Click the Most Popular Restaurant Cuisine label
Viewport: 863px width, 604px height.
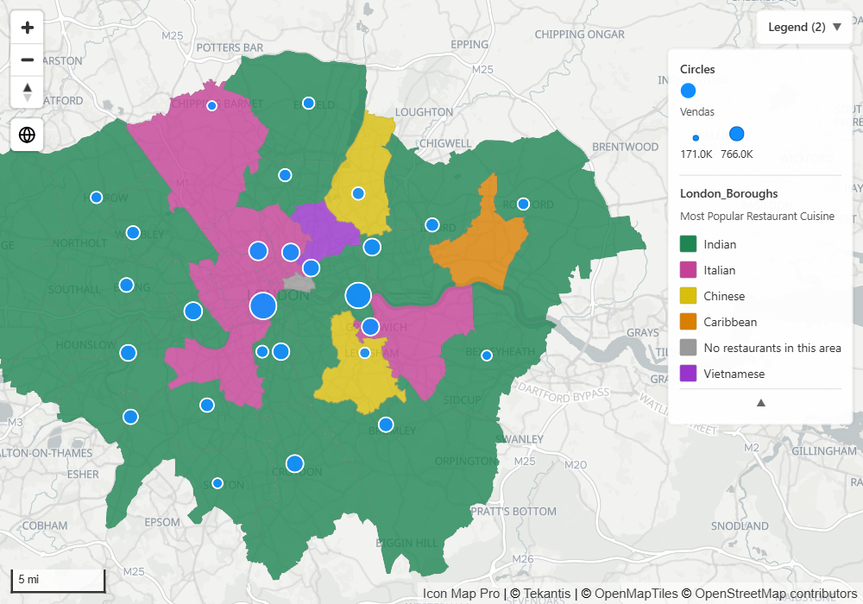(757, 217)
